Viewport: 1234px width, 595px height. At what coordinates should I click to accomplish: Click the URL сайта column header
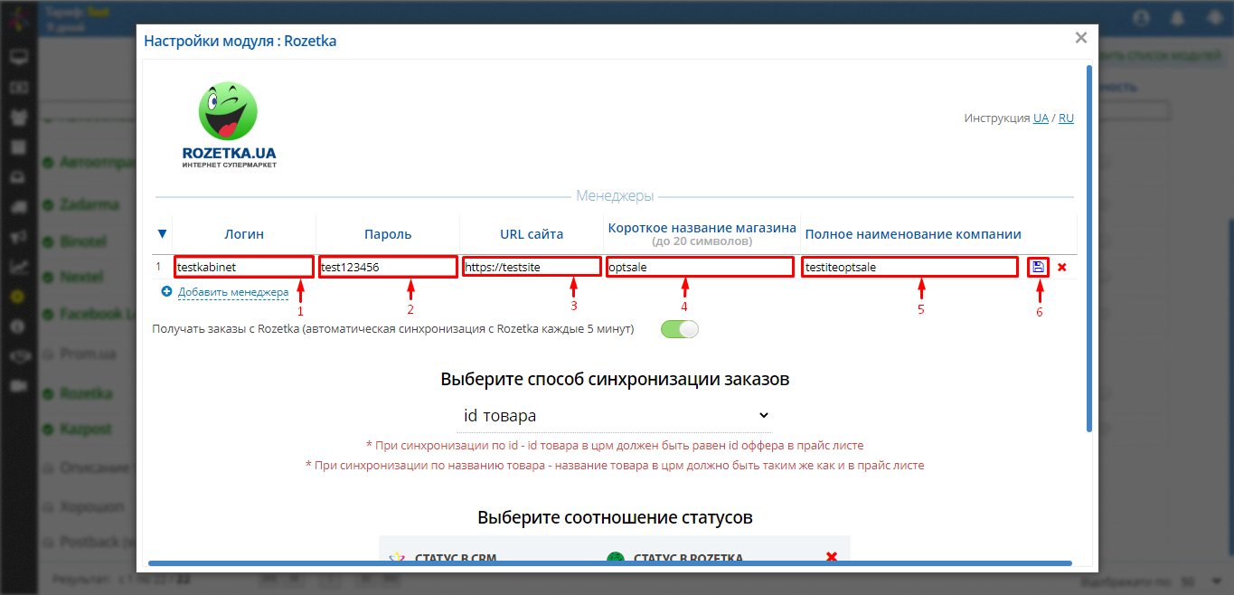coord(532,234)
